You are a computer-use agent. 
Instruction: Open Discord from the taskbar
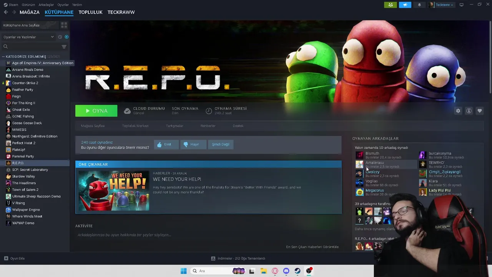[286, 271]
